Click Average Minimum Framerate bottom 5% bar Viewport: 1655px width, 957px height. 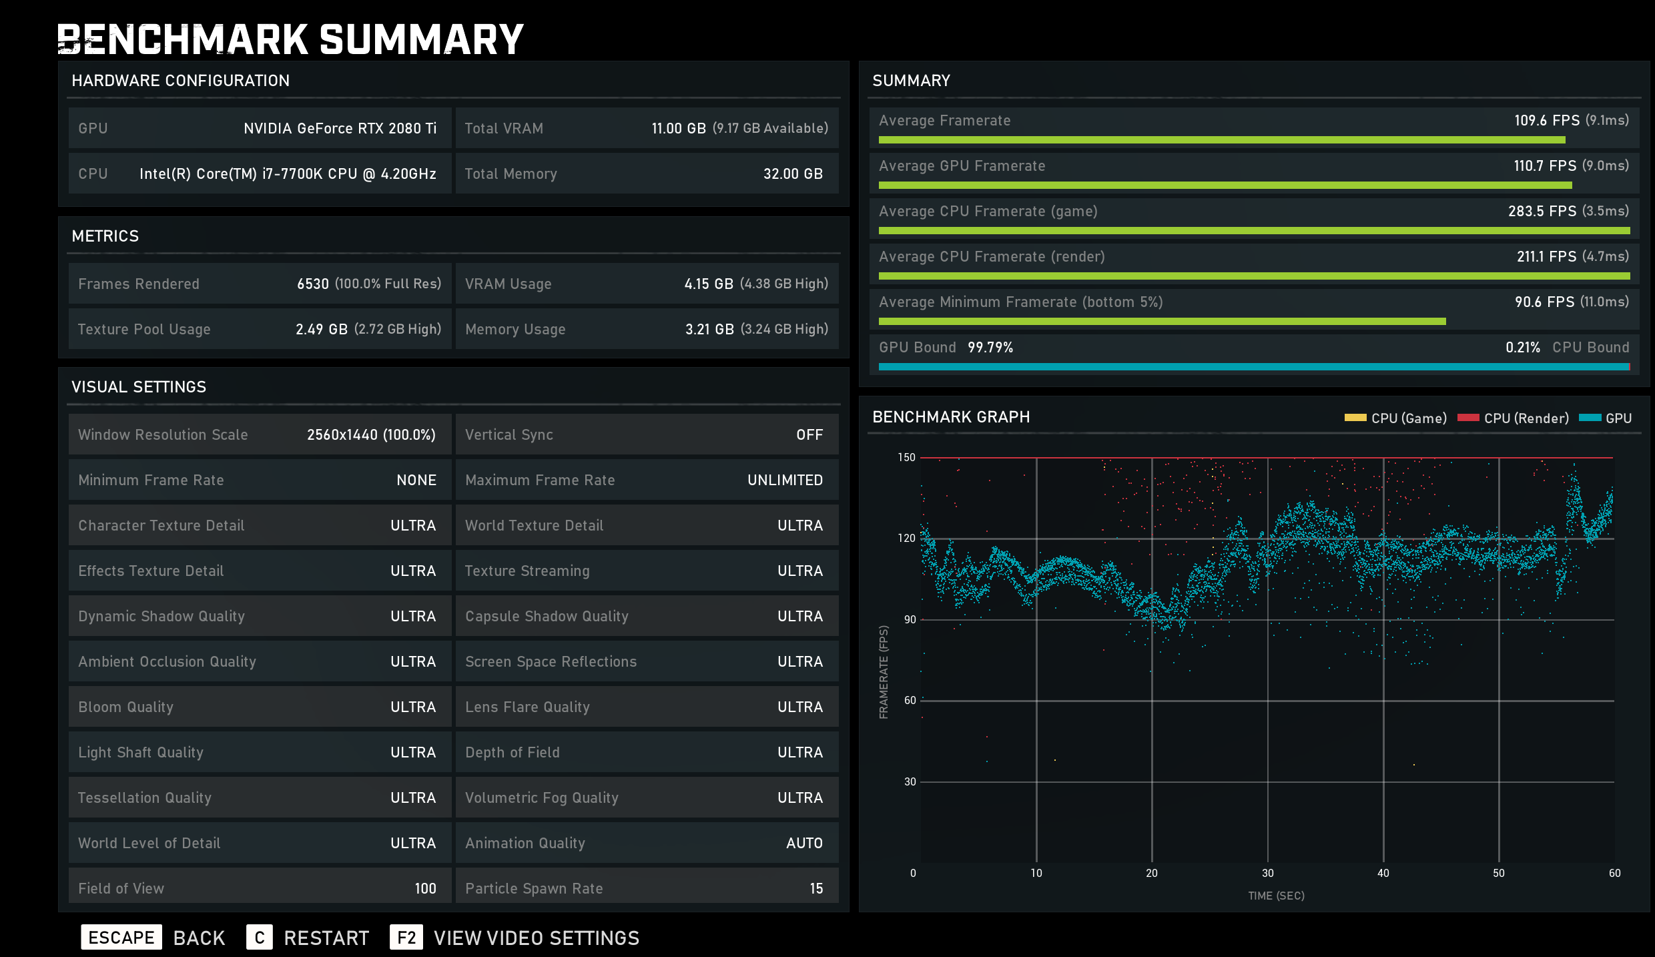pos(1161,322)
